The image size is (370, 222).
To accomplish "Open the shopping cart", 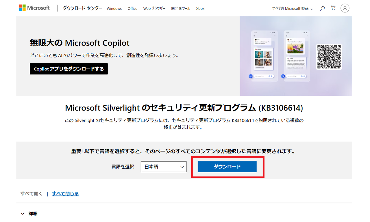I will [x=333, y=8].
